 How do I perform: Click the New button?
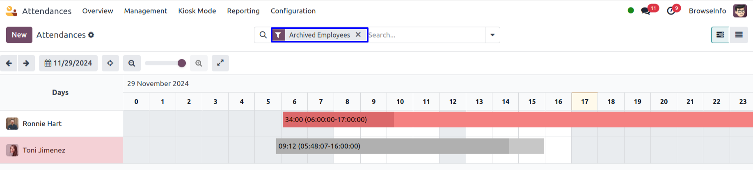click(x=19, y=35)
